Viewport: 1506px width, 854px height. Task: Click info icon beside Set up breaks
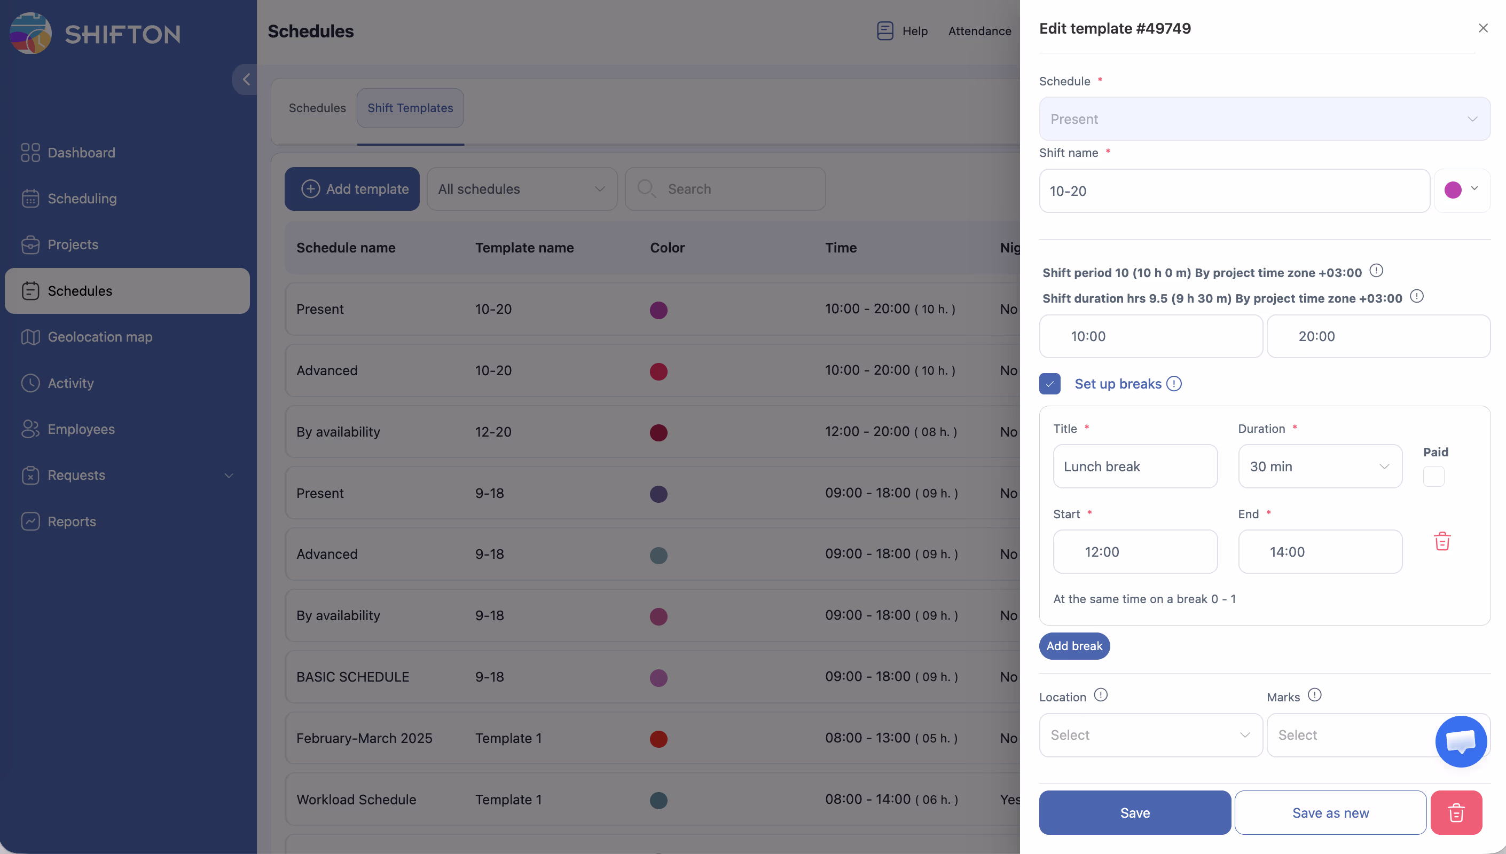(1174, 384)
